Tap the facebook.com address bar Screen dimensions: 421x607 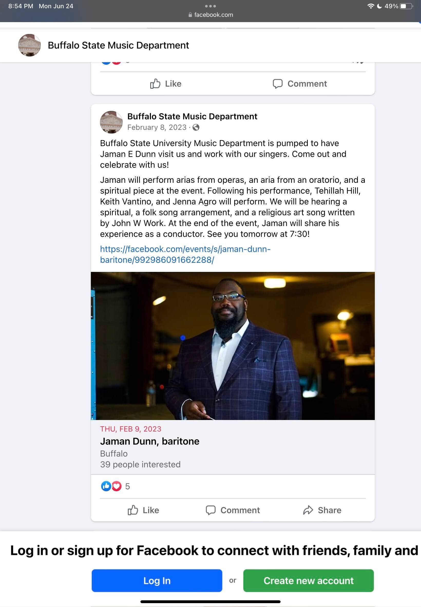pyautogui.click(x=210, y=15)
